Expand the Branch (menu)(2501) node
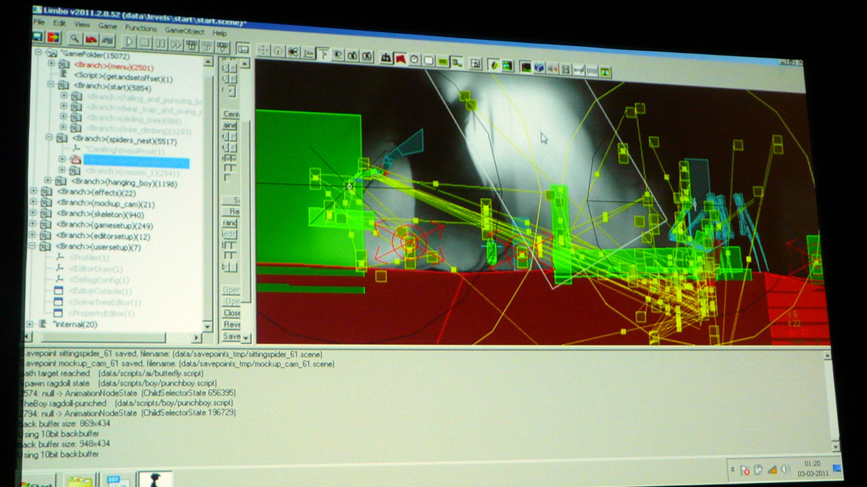867x487 pixels. 51,63
